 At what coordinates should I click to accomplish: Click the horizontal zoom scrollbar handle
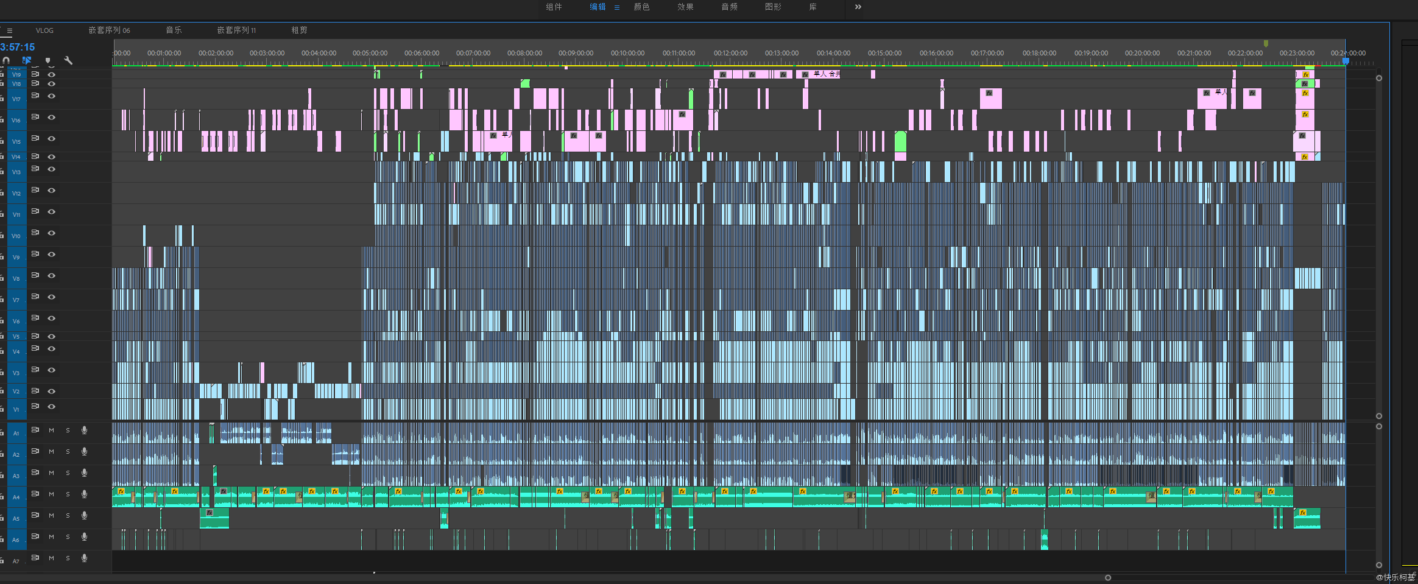(1108, 578)
